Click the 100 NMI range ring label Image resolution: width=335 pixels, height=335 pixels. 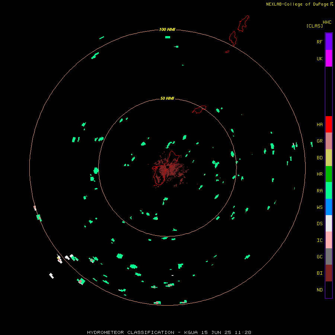(x=167, y=29)
